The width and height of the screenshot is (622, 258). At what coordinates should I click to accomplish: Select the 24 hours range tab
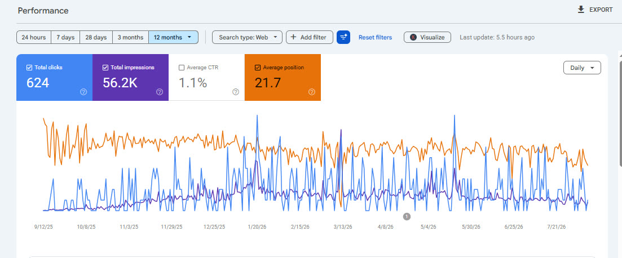point(34,37)
